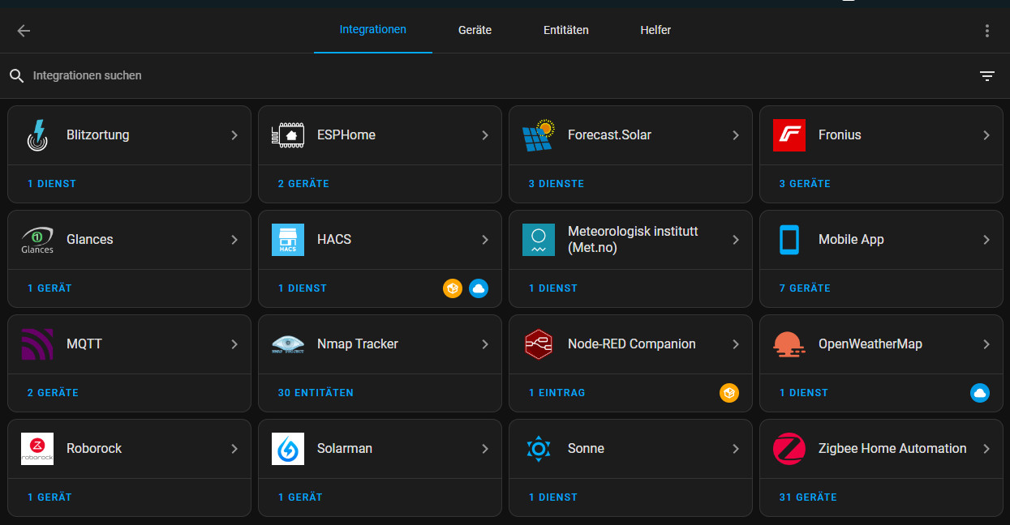
Task: Open Glances via its chevron
Action: [234, 240]
